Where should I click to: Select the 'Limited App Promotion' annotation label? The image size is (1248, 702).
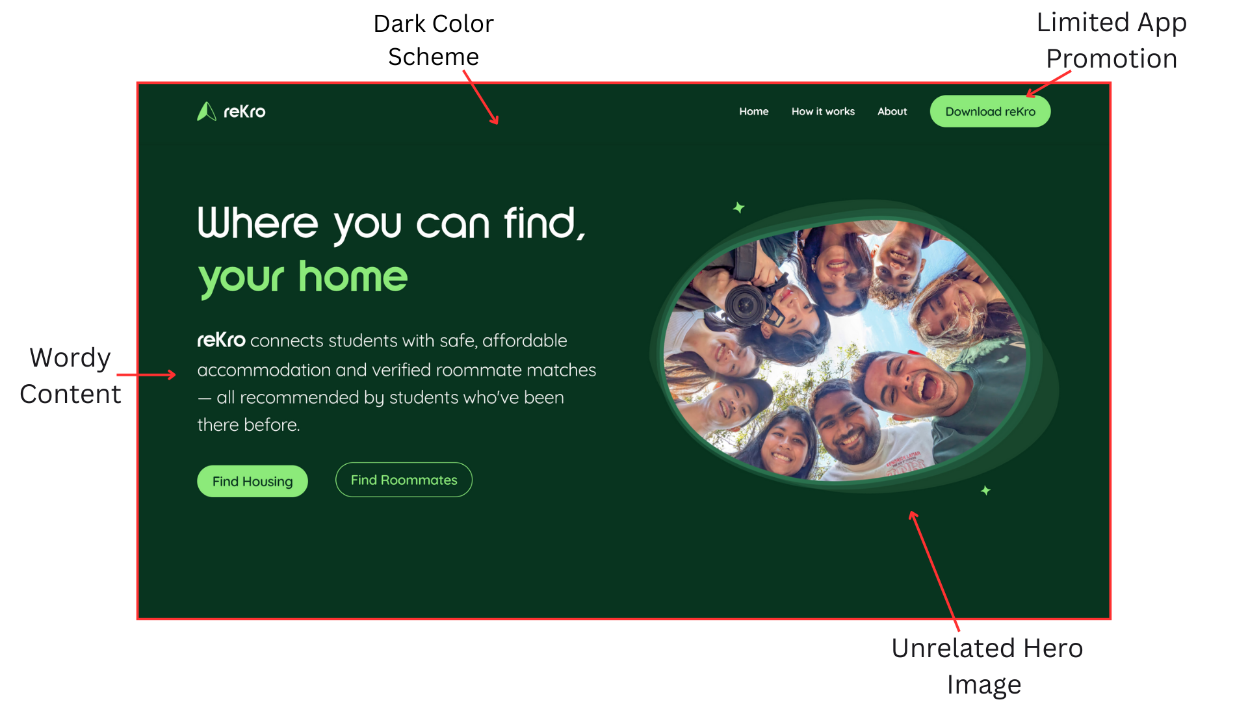[x=1111, y=40]
